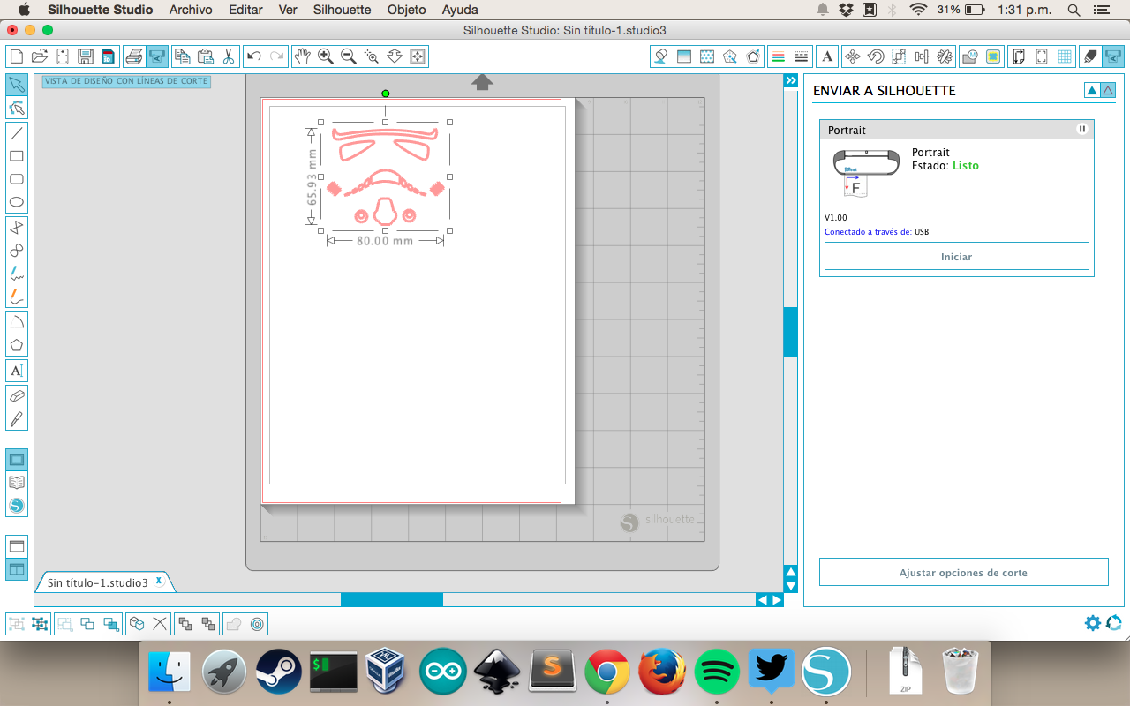Open the Replicate panel icon

coord(945,56)
